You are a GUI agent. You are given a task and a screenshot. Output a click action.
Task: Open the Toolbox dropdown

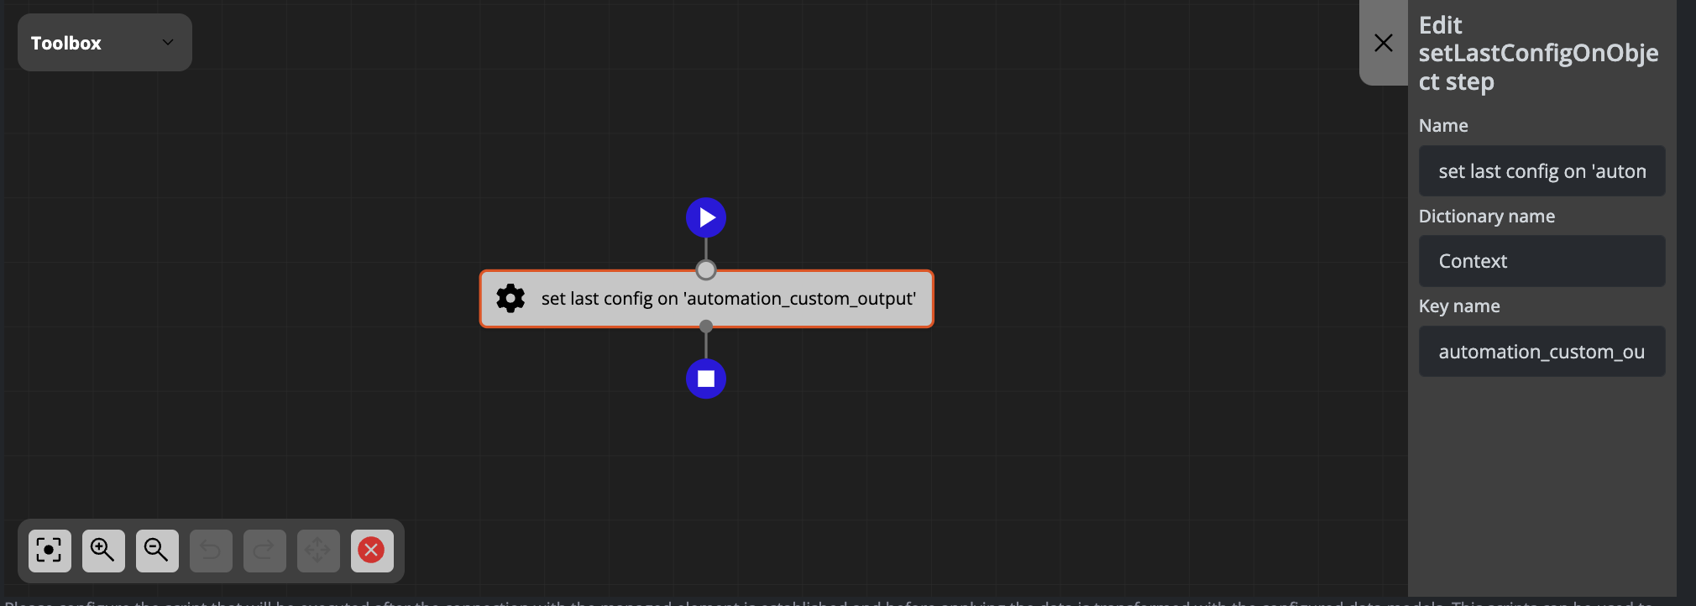[x=104, y=43]
